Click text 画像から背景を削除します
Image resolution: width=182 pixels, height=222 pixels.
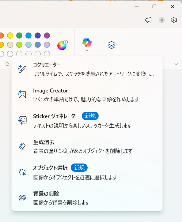point(61,203)
